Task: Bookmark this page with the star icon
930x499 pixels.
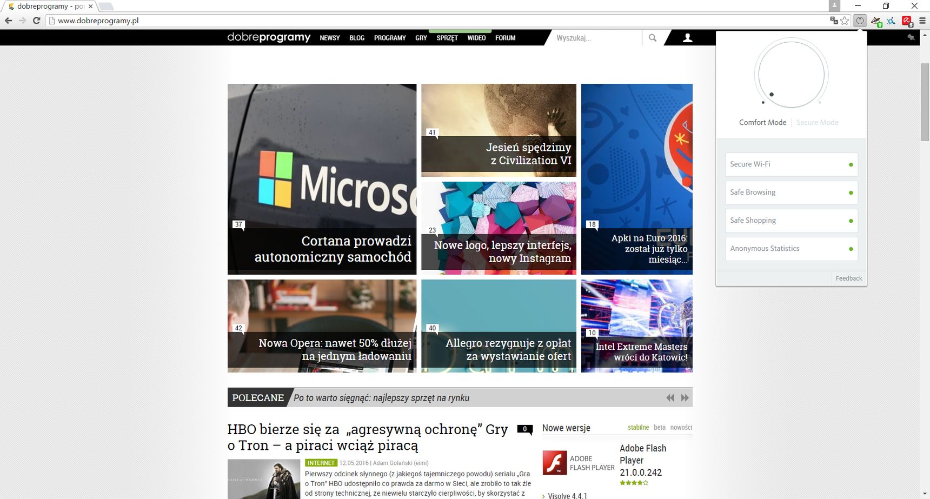Action: (845, 21)
